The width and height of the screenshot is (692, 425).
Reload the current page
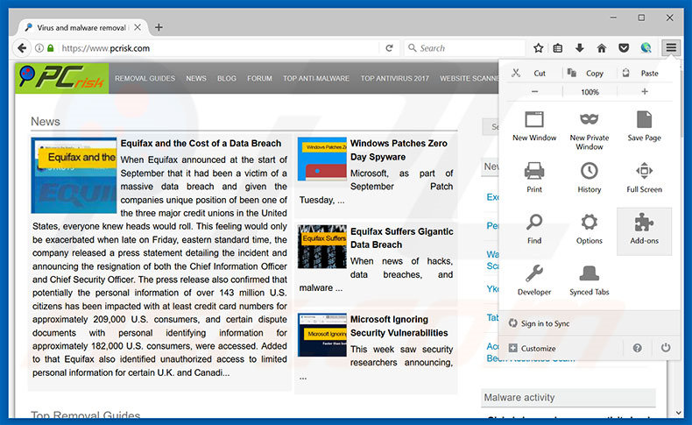click(x=389, y=48)
